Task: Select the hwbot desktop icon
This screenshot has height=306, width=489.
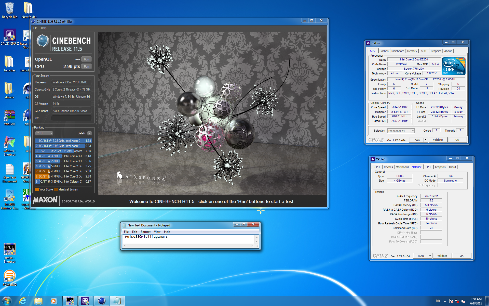Action: click(25, 64)
